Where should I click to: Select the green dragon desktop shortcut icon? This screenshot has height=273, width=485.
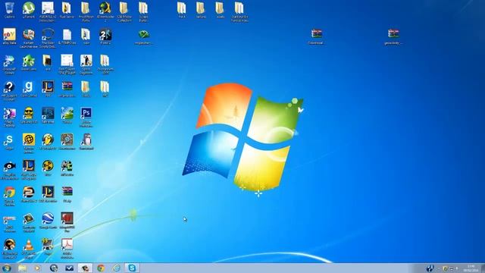click(x=29, y=61)
